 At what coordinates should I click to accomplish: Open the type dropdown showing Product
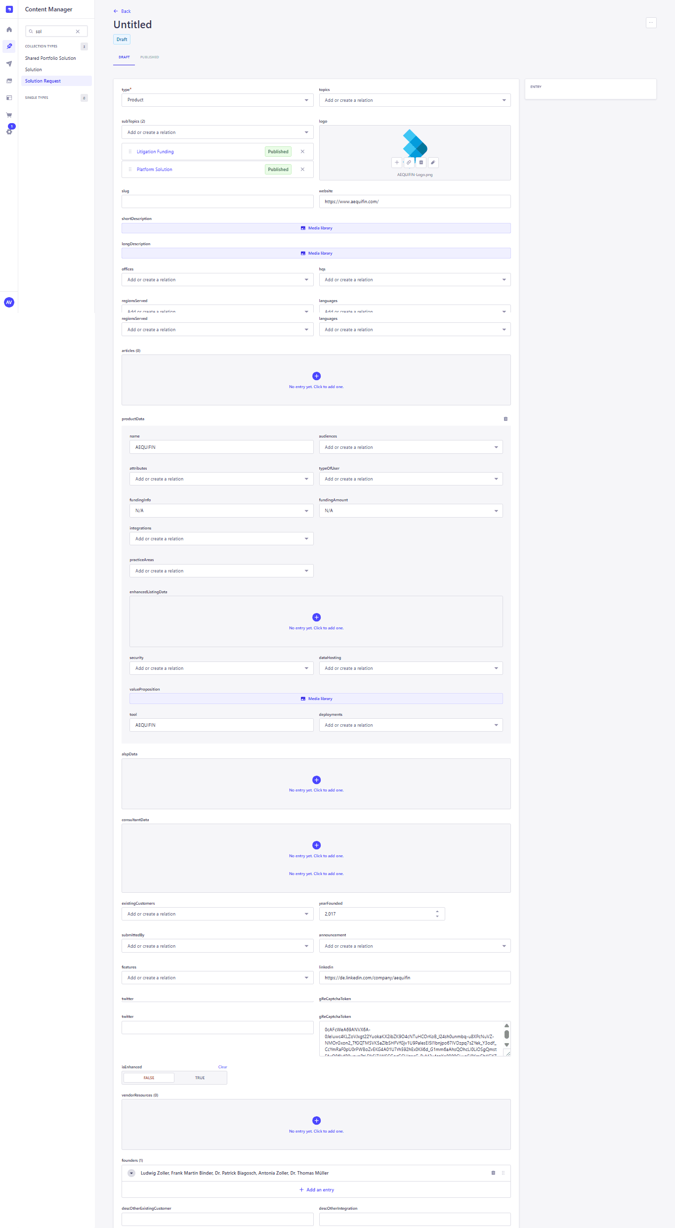point(217,100)
